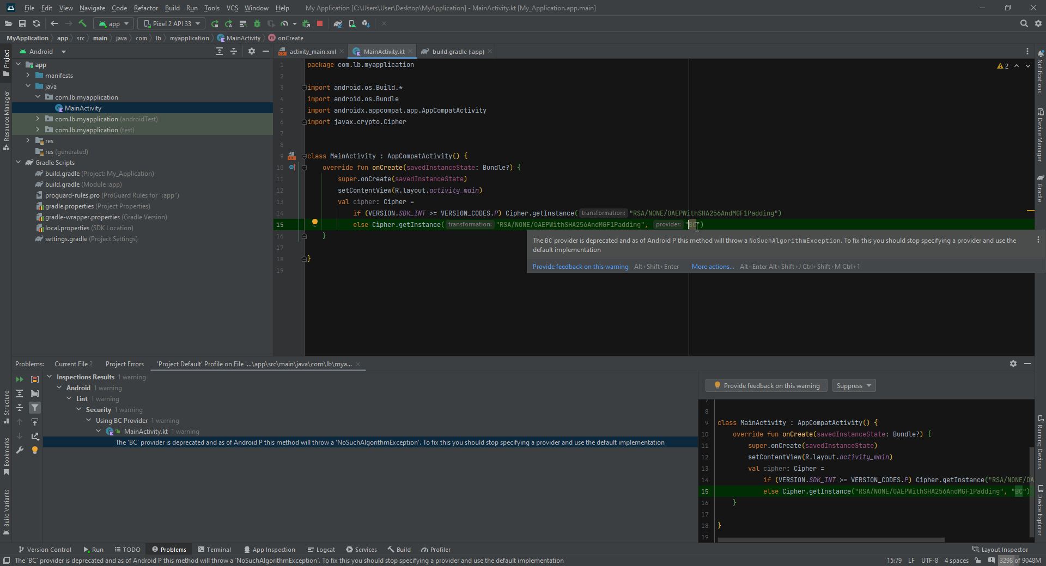Switch to the build.gradle (:app) editor tab
The height and width of the screenshot is (566, 1046).
(x=458, y=52)
